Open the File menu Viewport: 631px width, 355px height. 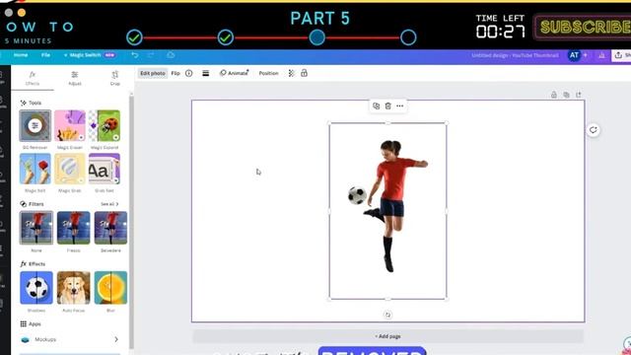[45, 55]
